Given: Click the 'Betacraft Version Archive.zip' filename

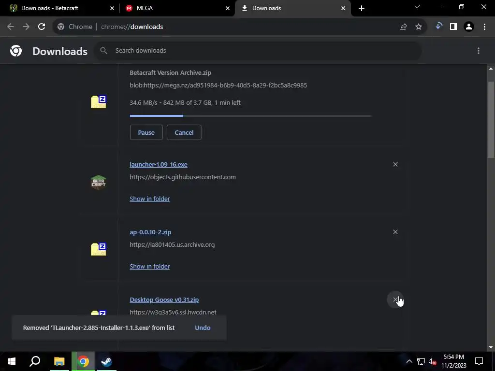Looking at the screenshot, I should click(x=171, y=73).
